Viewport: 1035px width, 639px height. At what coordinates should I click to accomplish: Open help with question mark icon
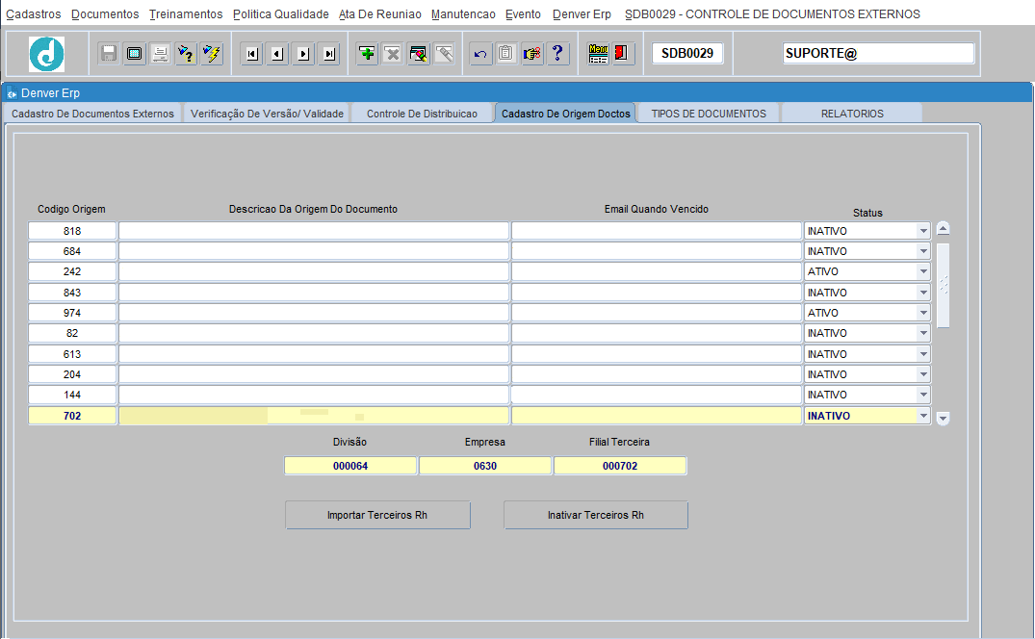[x=557, y=54]
